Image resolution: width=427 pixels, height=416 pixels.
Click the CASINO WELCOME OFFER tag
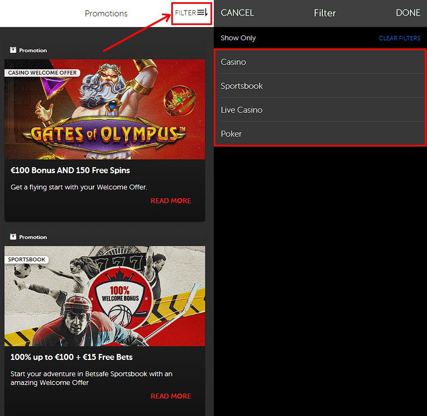tap(43, 73)
